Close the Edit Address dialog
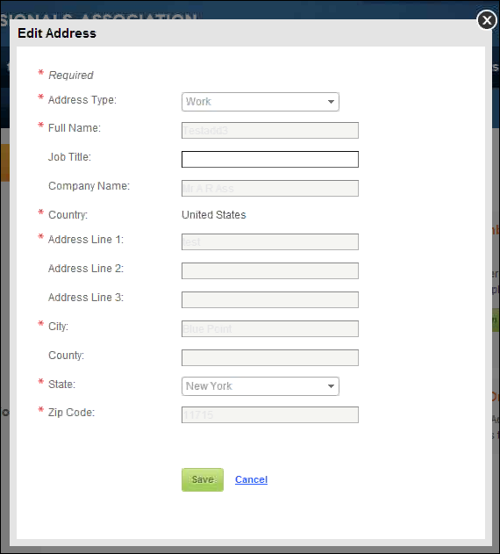The image size is (500, 554). click(x=487, y=20)
